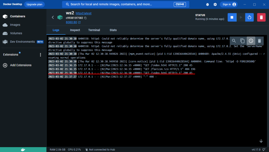Copy the container ID c993815f7582

(86, 18)
